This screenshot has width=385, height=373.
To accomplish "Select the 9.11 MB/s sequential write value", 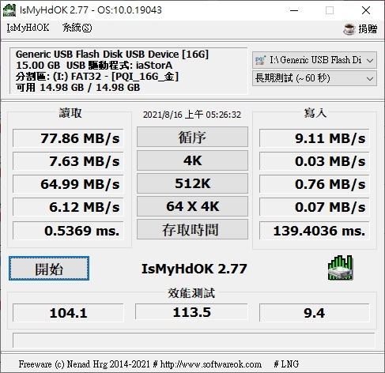I will pyautogui.click(x=315, y=138).
